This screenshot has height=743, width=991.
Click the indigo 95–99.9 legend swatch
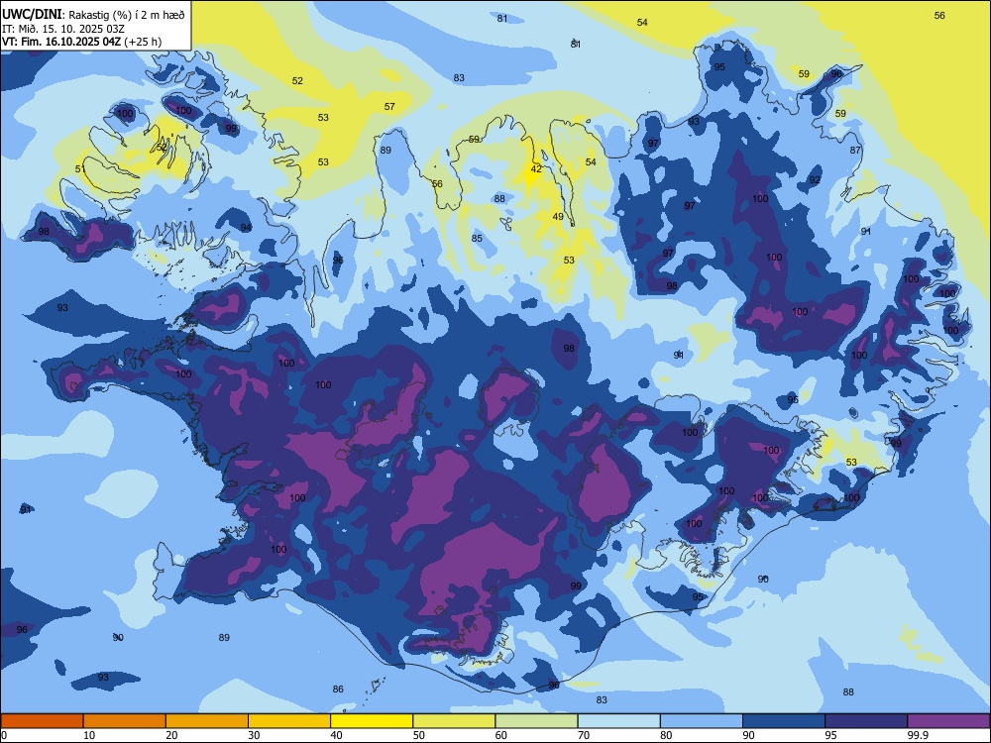coord(866,721)
